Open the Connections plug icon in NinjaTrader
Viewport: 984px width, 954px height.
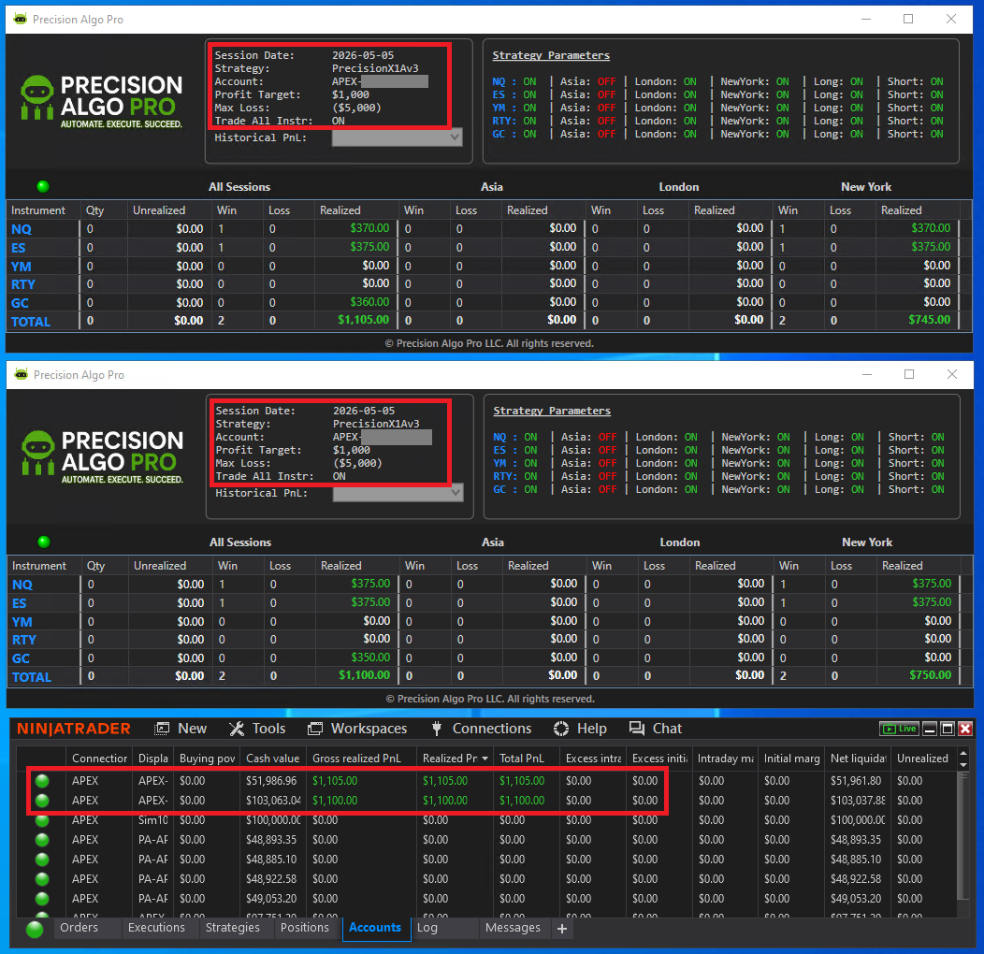tap(437, 728)
